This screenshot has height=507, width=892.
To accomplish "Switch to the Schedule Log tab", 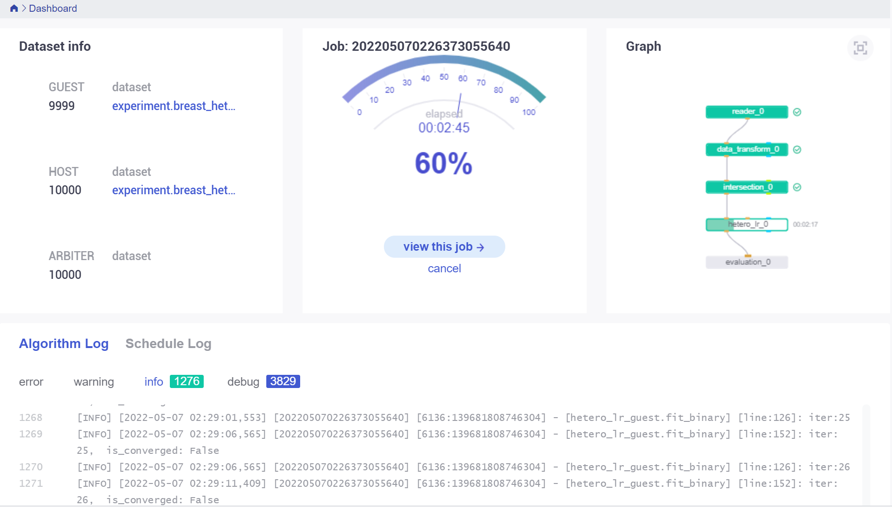I will coord(168,344).
